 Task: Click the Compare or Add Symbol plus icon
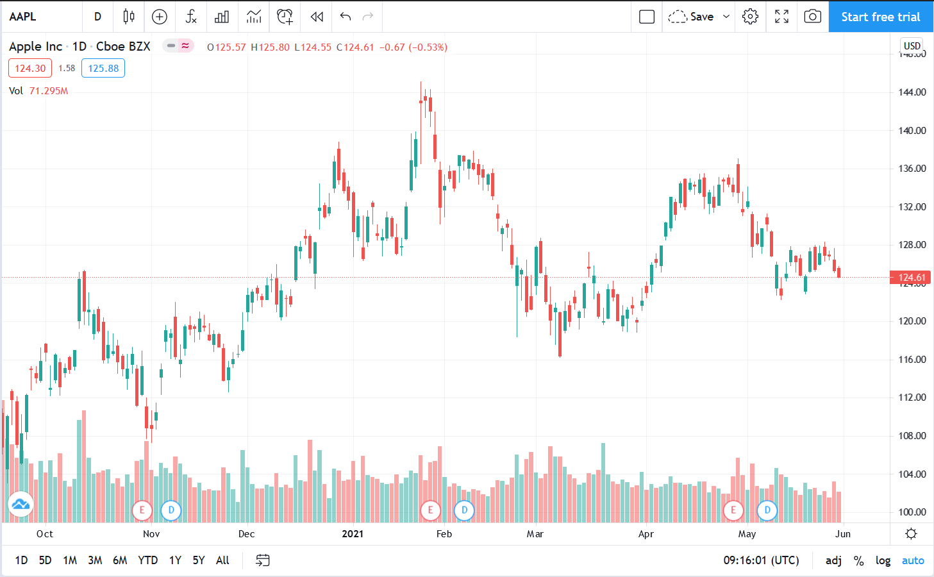(160, 17)
